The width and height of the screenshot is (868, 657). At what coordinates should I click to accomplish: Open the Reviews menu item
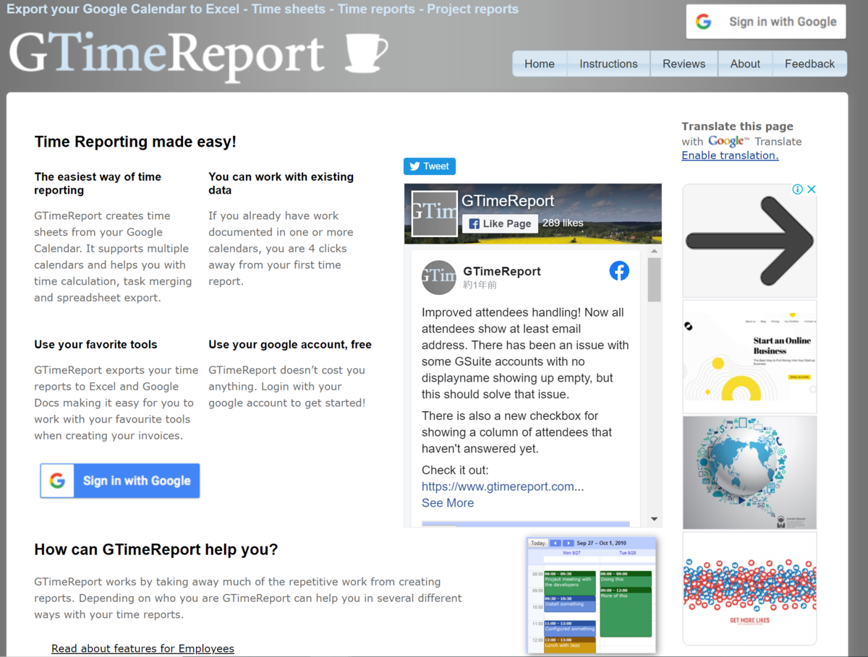[x=684, y=64]
